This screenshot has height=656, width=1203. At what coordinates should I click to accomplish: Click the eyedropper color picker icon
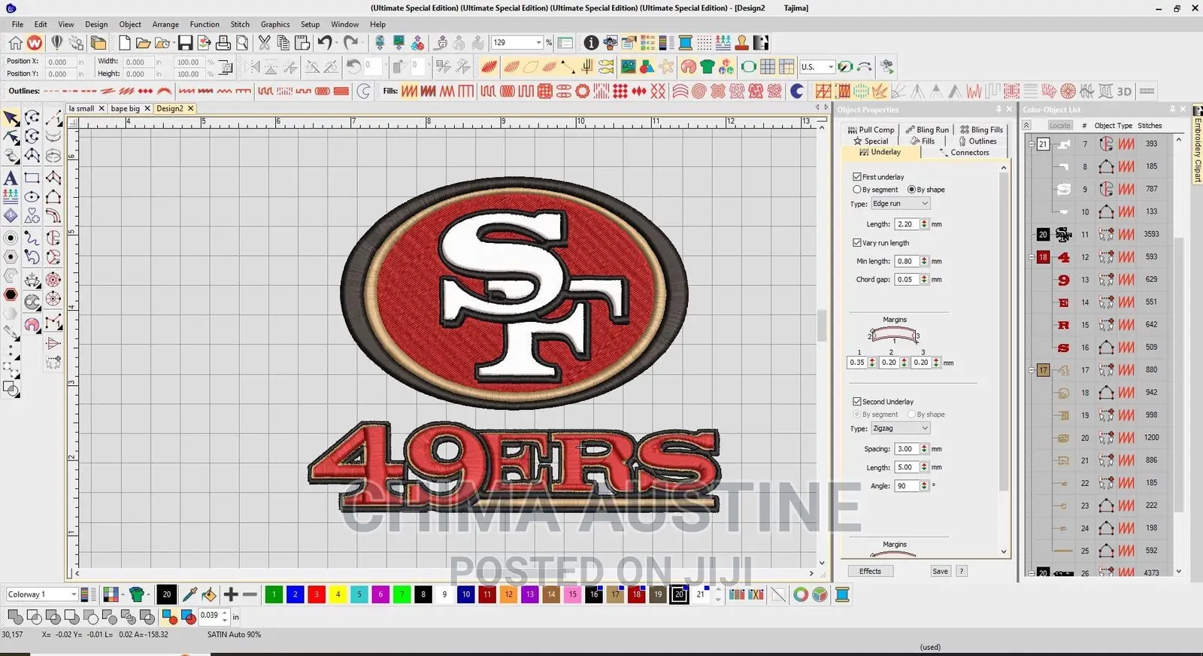tap(189, 594)
